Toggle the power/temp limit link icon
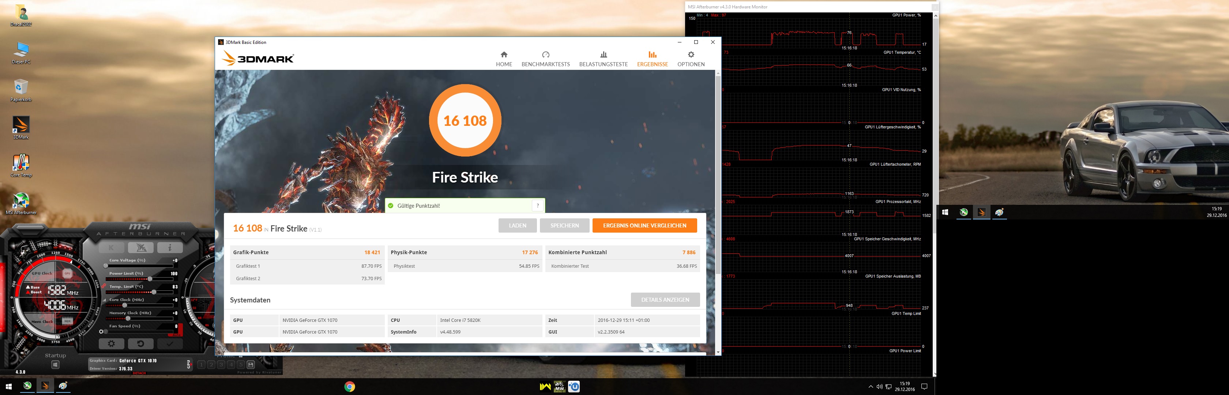 tap(104, 286)
